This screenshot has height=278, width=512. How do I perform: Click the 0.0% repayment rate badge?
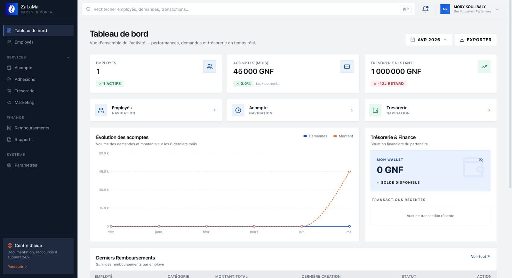243,84
